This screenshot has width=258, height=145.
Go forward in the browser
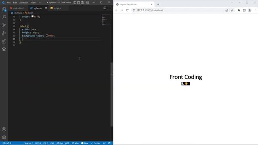click(x=122, y=10)
